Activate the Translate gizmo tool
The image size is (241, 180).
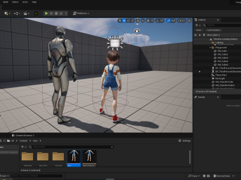click(124, 20)
